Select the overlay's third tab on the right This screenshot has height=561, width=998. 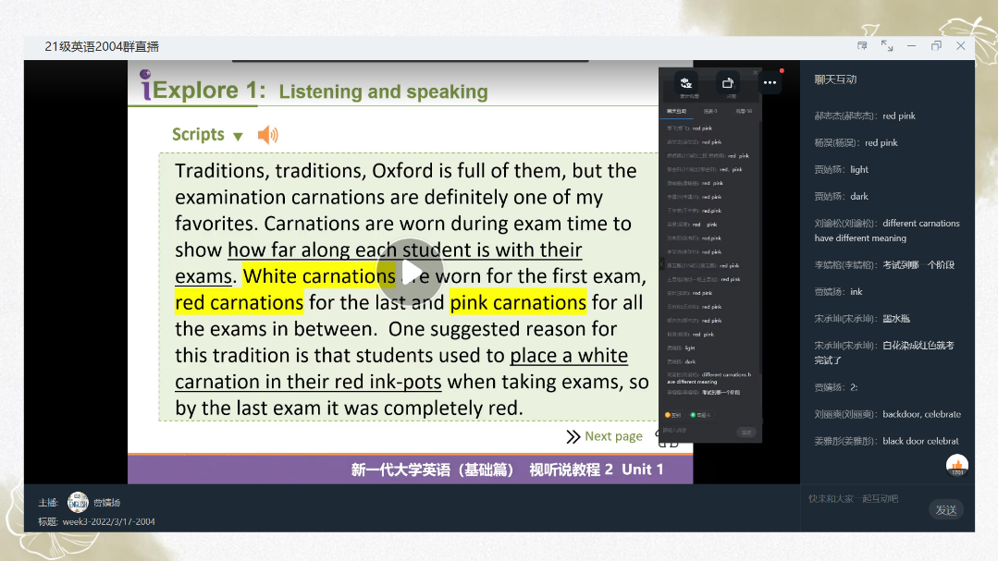pyautogui.click(x=744, y=111)
